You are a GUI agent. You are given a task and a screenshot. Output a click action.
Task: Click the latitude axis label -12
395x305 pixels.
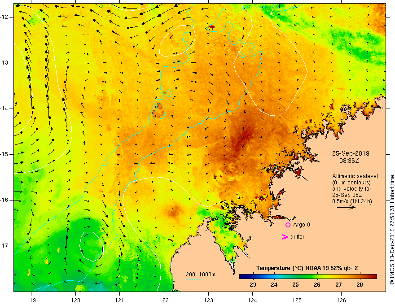(x=5, y=17)
